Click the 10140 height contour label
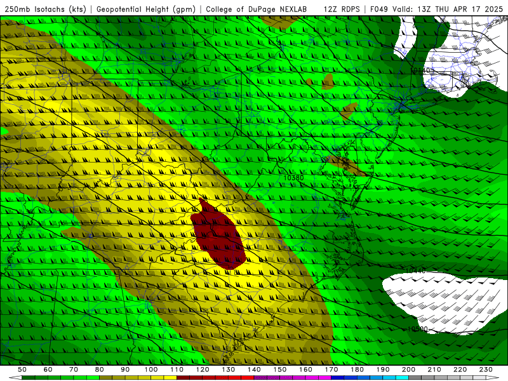Viewport: 508px width, 381px height. coord(420,70)
